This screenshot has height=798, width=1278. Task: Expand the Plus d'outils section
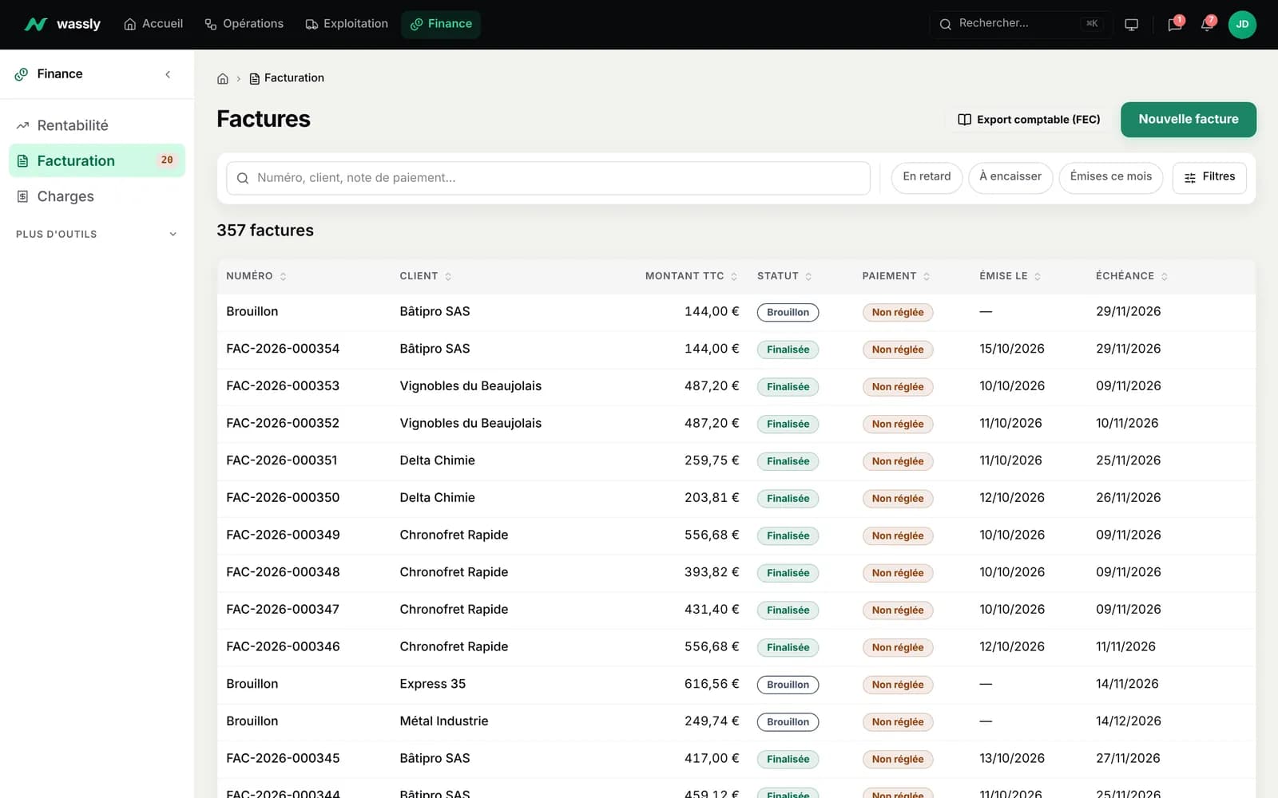pyautogui.click(x=97, y=235)
